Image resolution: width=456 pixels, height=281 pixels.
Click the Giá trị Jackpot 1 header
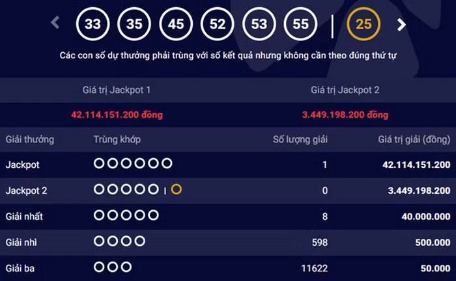point(117,90)
